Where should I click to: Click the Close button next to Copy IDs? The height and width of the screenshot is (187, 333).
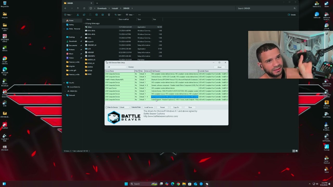coord(190,107)
